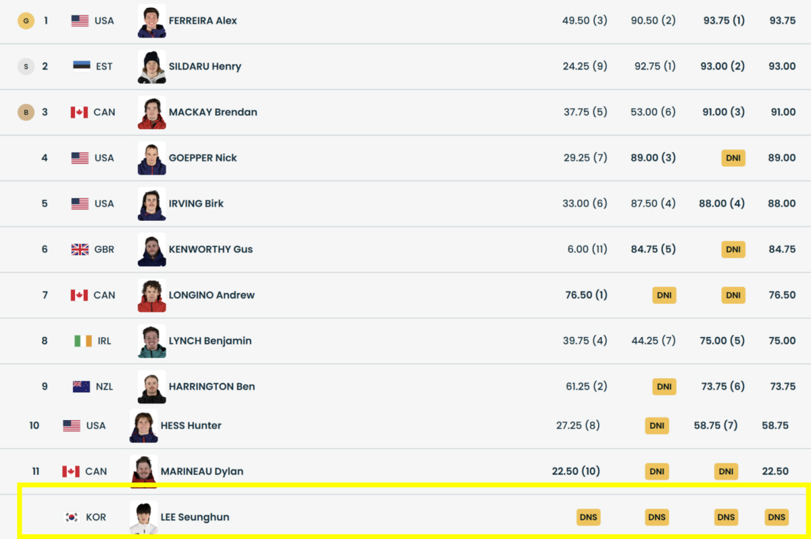
Task: Click Gus Kenworthy's profile photo
Action: pos(151,250)
